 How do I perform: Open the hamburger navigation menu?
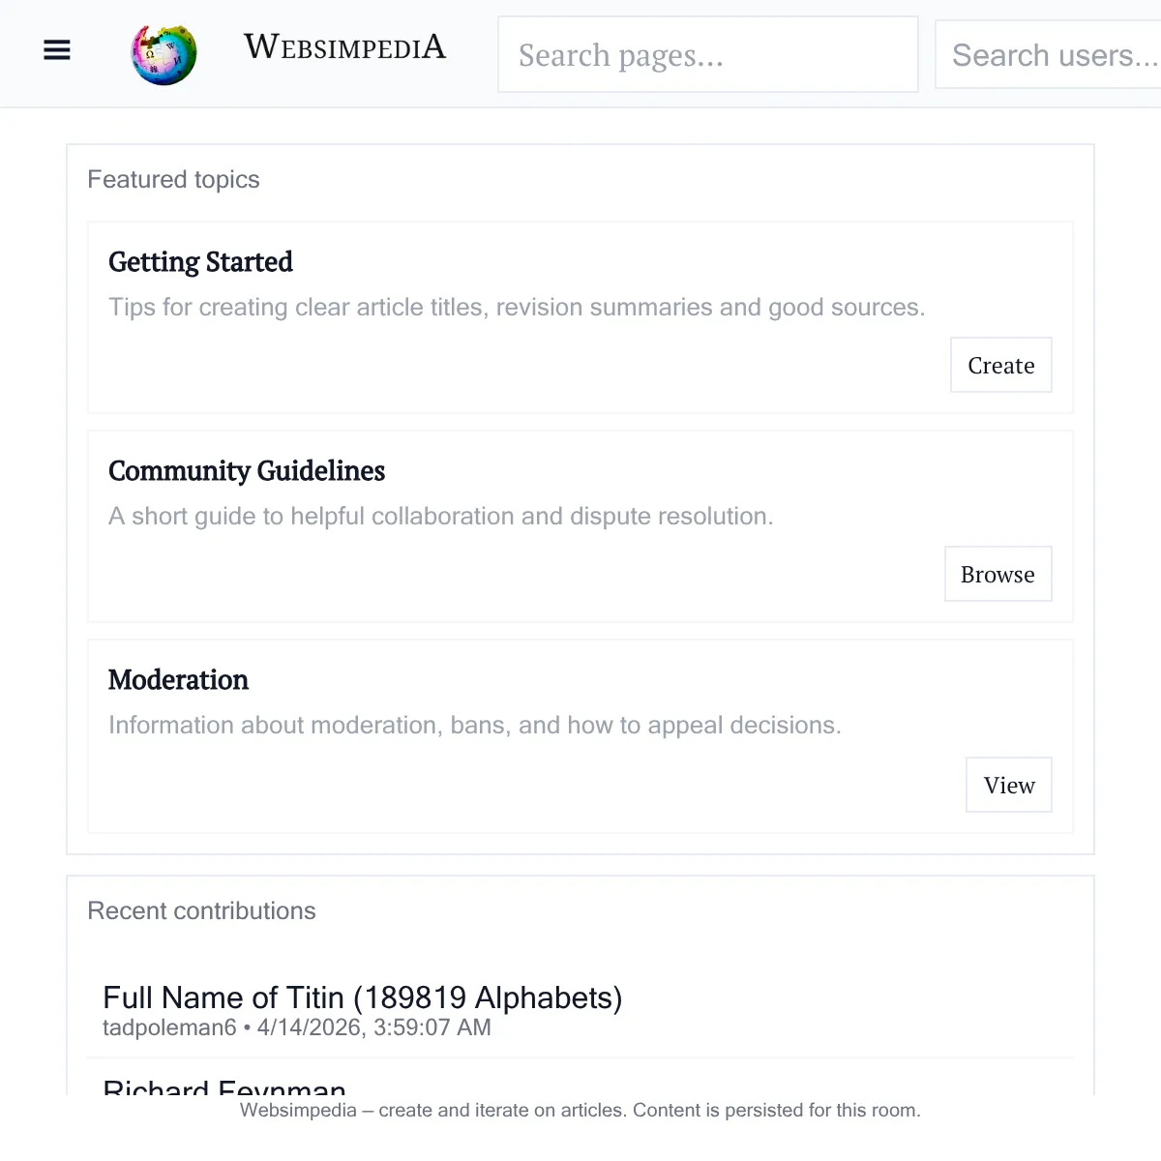[x=57, y=49]
